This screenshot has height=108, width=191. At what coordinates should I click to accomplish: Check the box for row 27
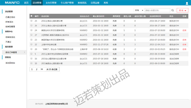(31, 35)
